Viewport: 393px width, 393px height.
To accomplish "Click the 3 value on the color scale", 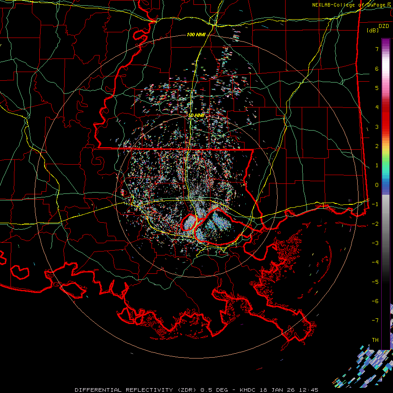I will [377, 127].
